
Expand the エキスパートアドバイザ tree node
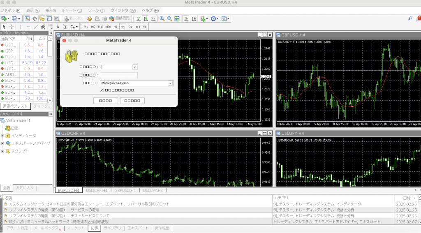tap(2, 143)
